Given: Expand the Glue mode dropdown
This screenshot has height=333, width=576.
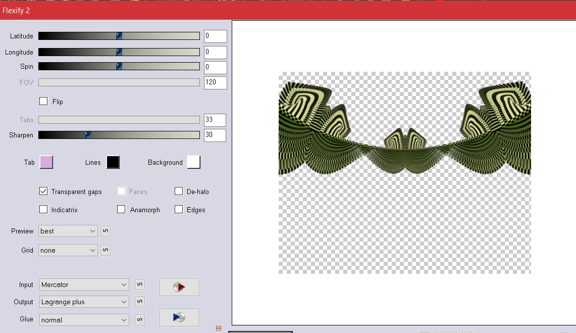Looking at the screenshot, I should click(84, 320).
